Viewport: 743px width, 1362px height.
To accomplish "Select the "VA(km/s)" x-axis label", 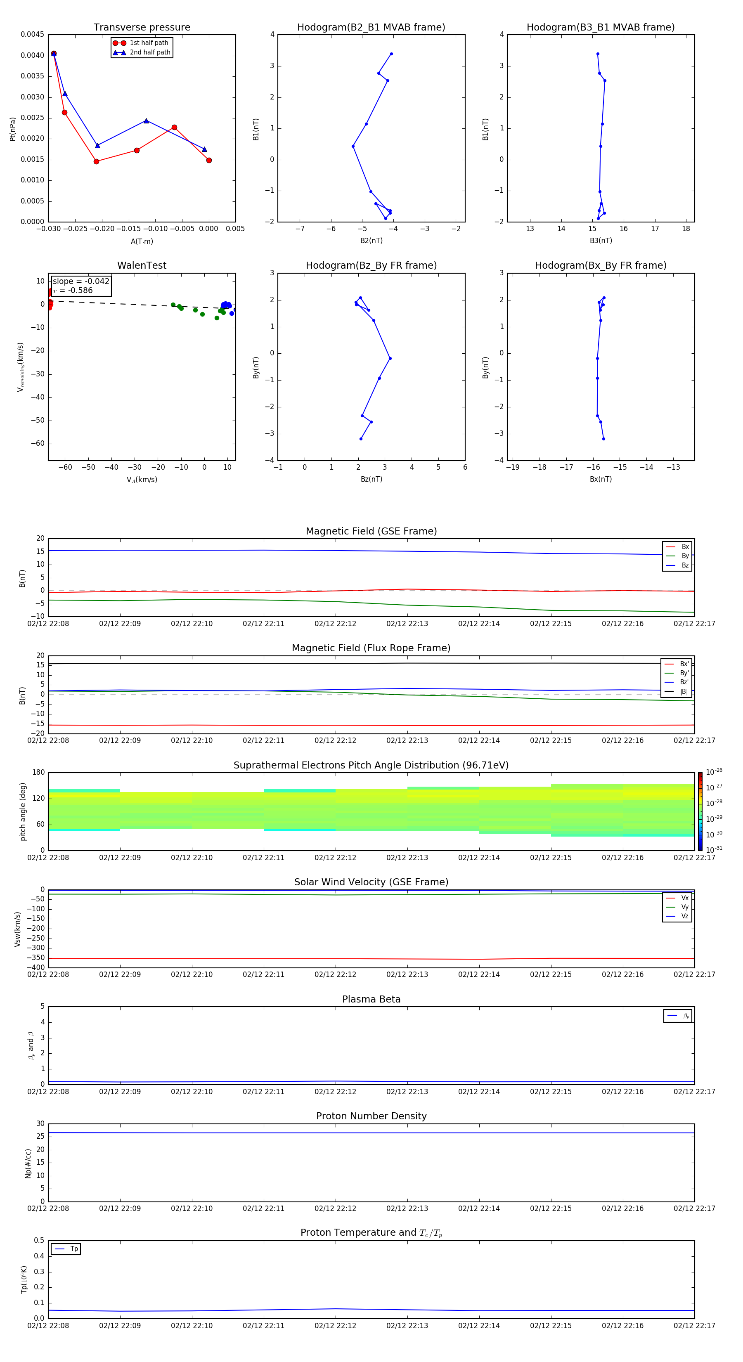I will 142,480.
